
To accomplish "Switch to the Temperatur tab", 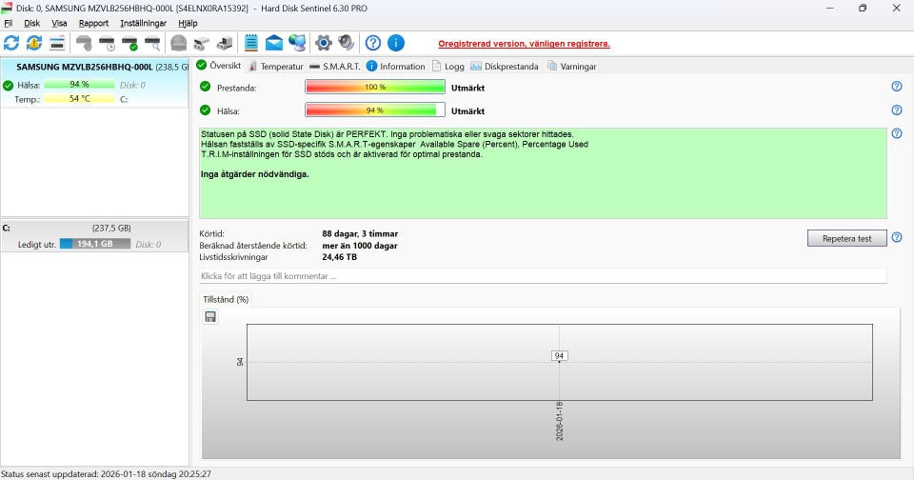I will [x=275, y=67].
